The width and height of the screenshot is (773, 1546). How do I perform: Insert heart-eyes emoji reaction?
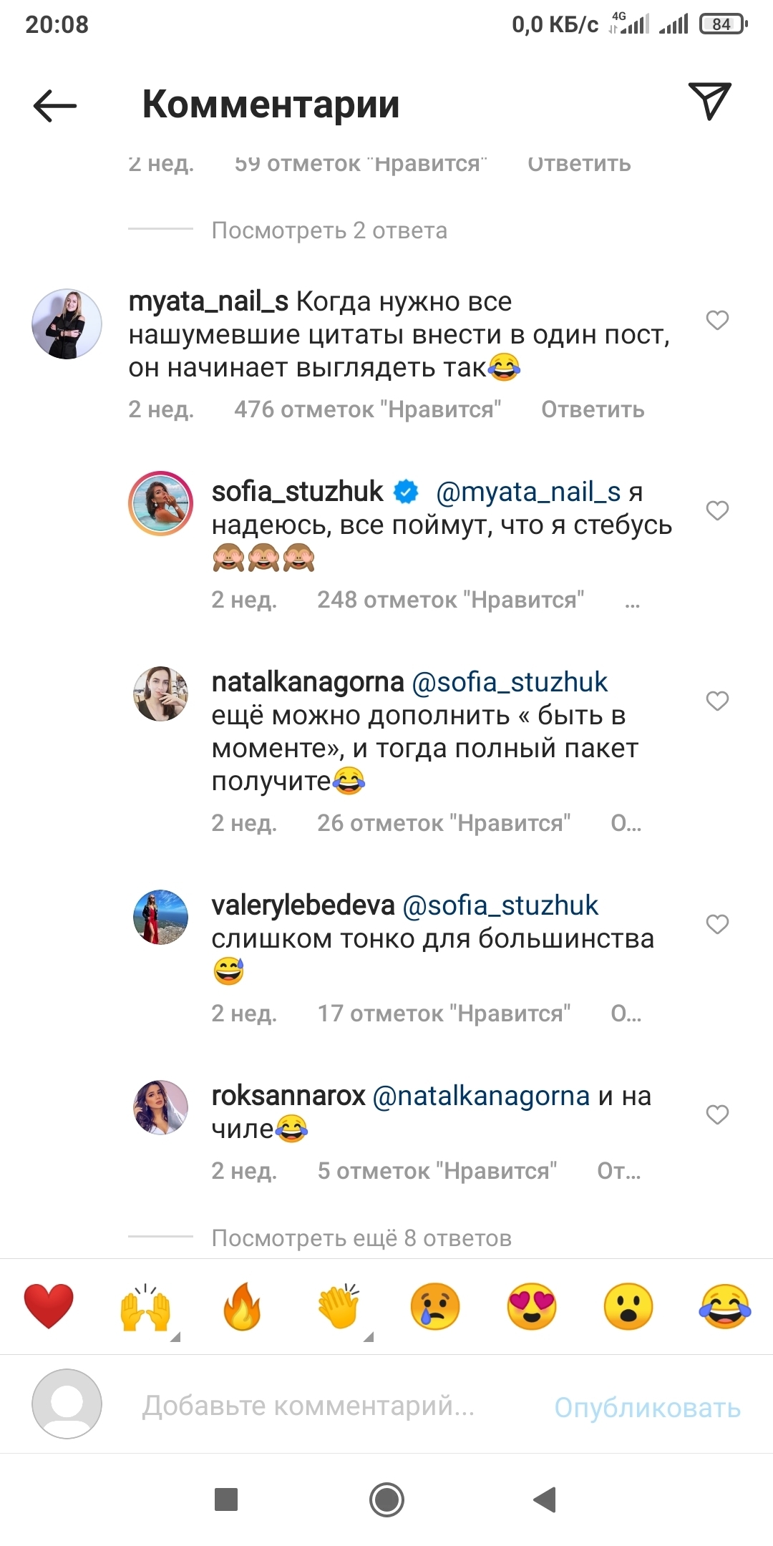[x=532, y=1306]
